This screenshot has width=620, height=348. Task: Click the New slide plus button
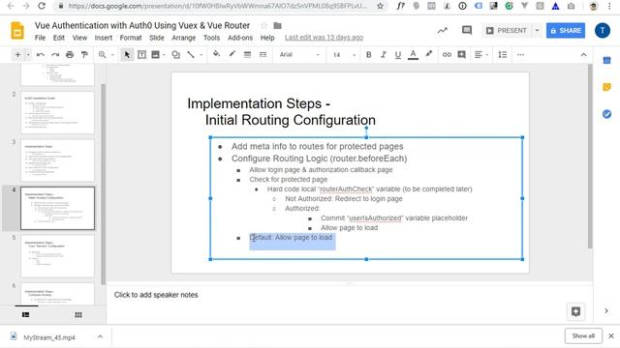[x=17, y=55]
